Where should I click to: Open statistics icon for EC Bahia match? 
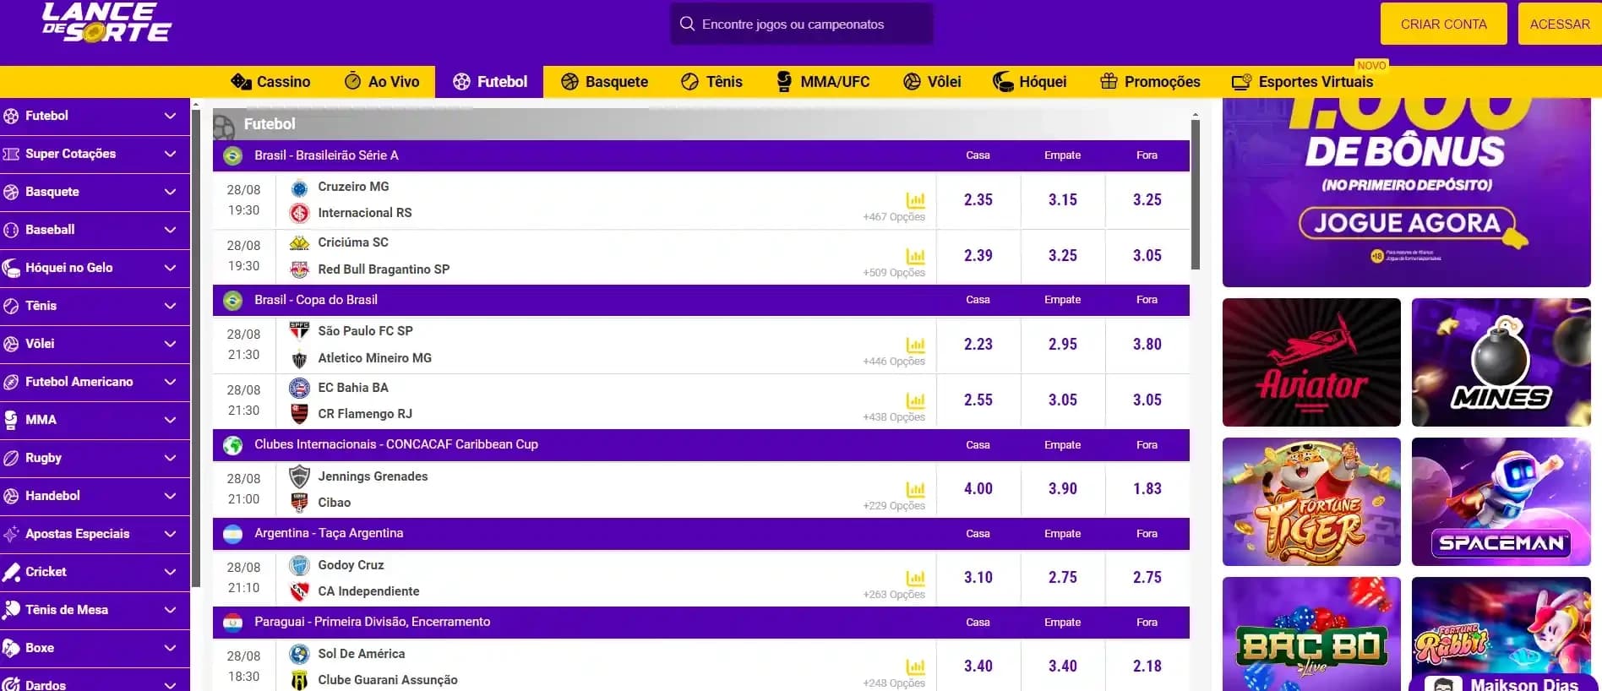pyautogui.click(x=915, y=400)
